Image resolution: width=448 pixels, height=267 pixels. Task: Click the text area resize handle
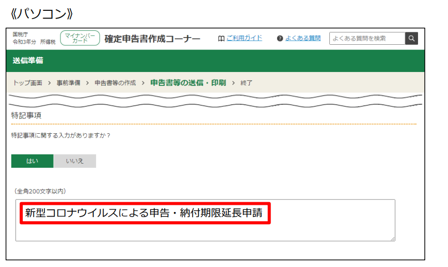coord(393,239)
